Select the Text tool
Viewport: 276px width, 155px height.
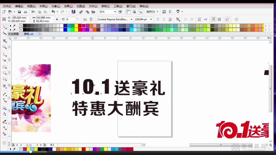(4, 86)
